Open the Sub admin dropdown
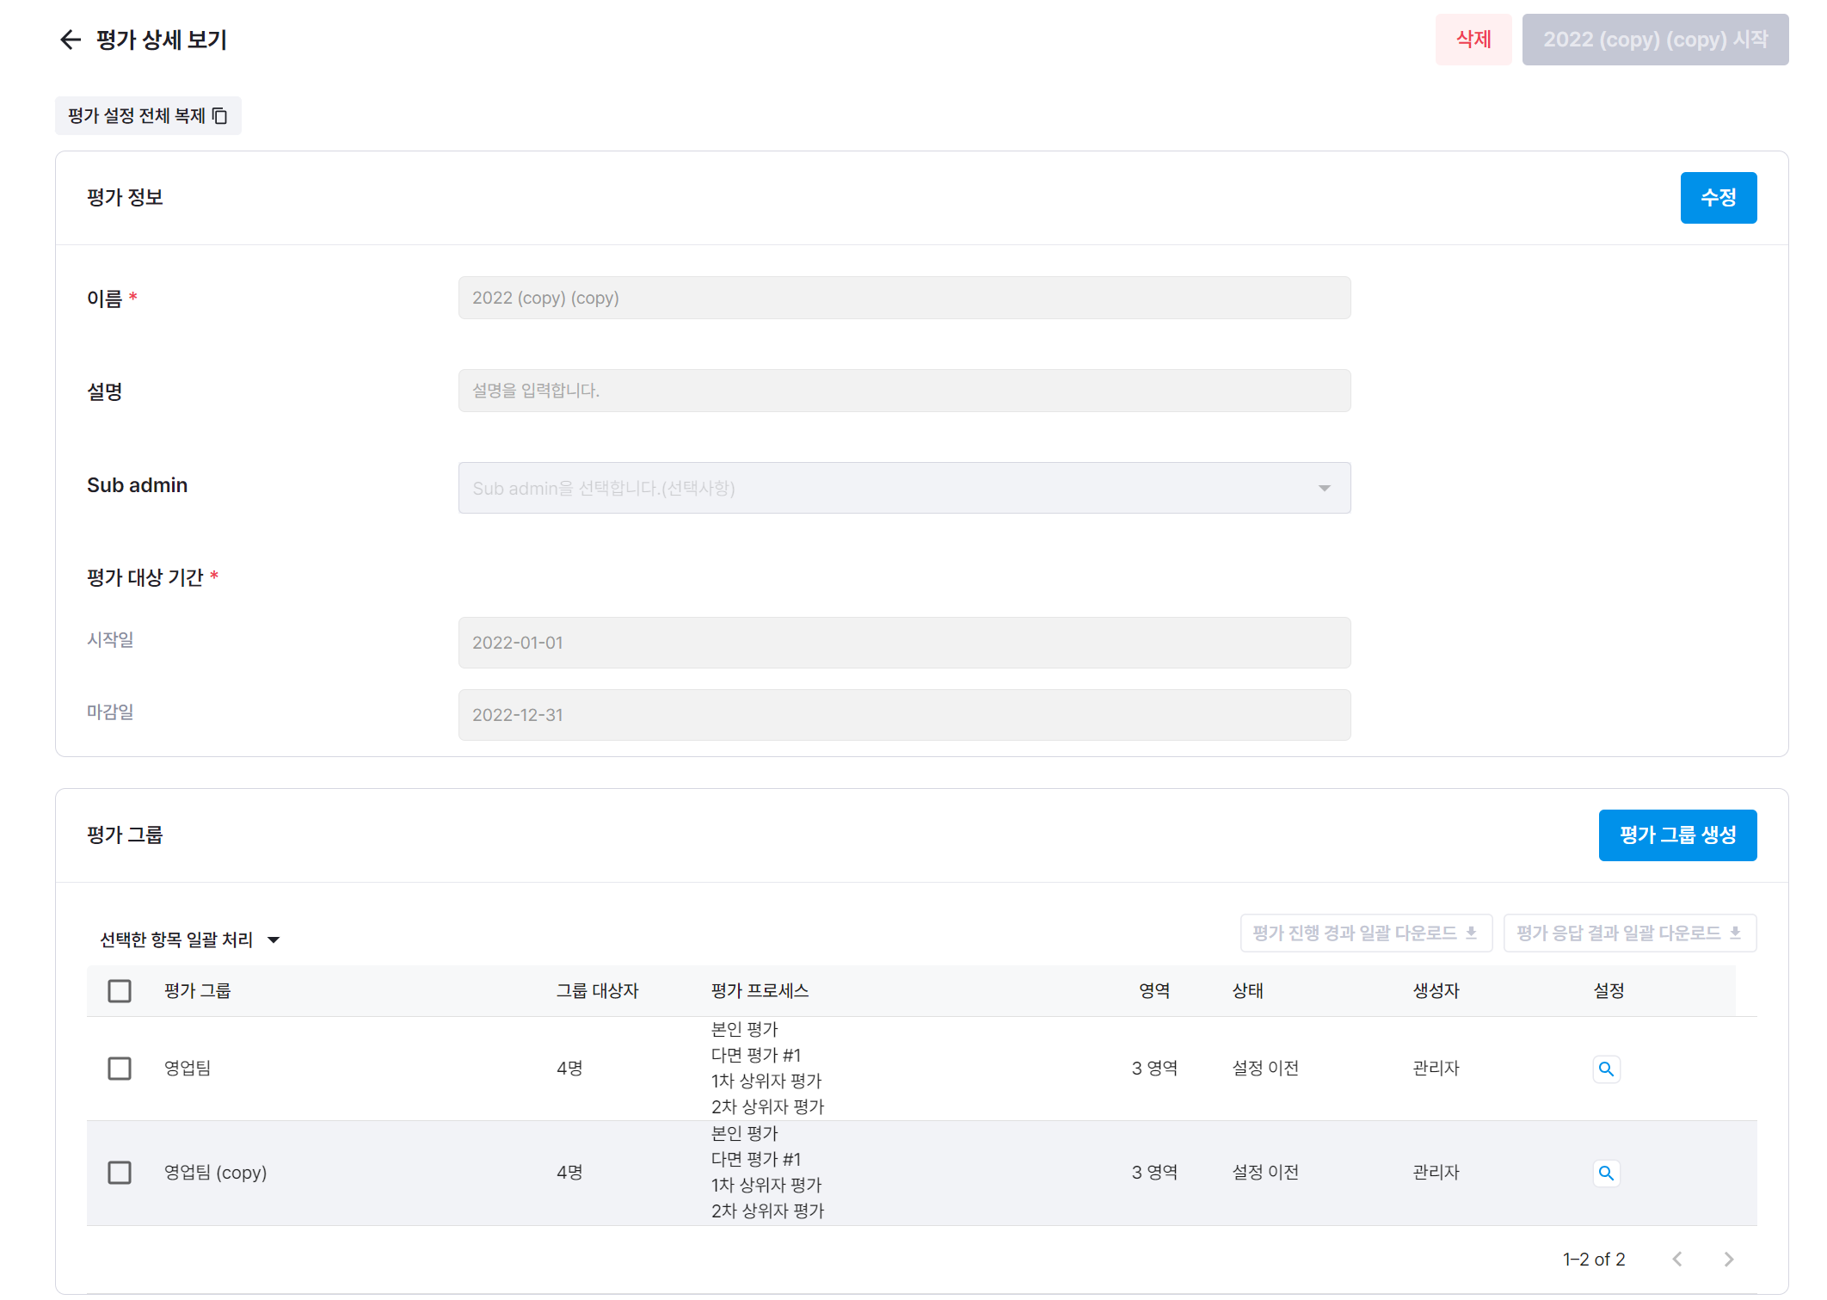Viewport: 1827px width, 1300px height. pyautogui.click(x=904, y=488)
